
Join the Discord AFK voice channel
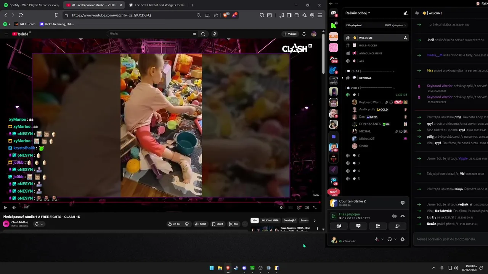point(376,61)
